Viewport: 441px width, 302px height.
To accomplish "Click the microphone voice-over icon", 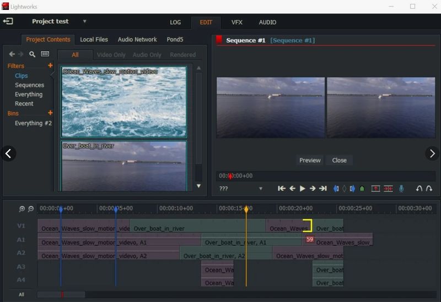I will coord(401,189).
